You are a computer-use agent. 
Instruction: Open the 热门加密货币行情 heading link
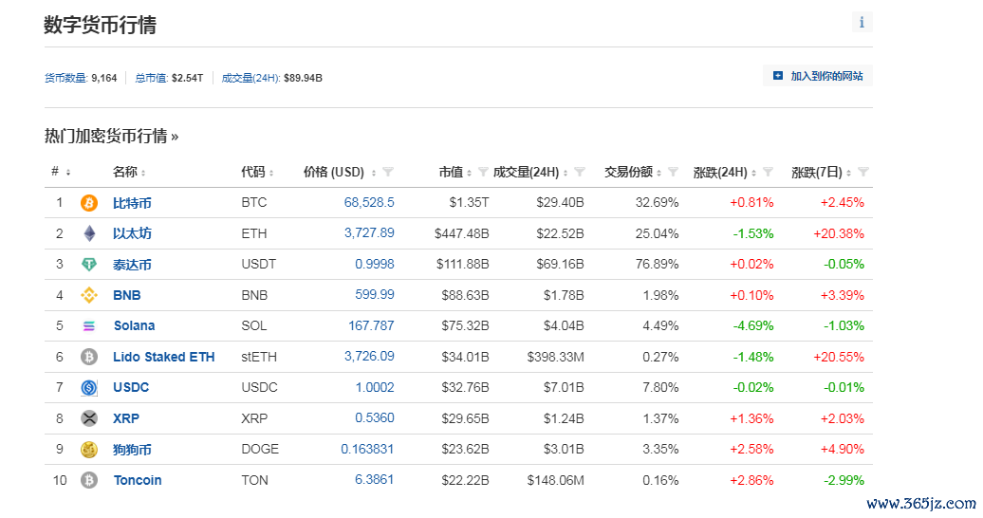(x=111, y=136)
